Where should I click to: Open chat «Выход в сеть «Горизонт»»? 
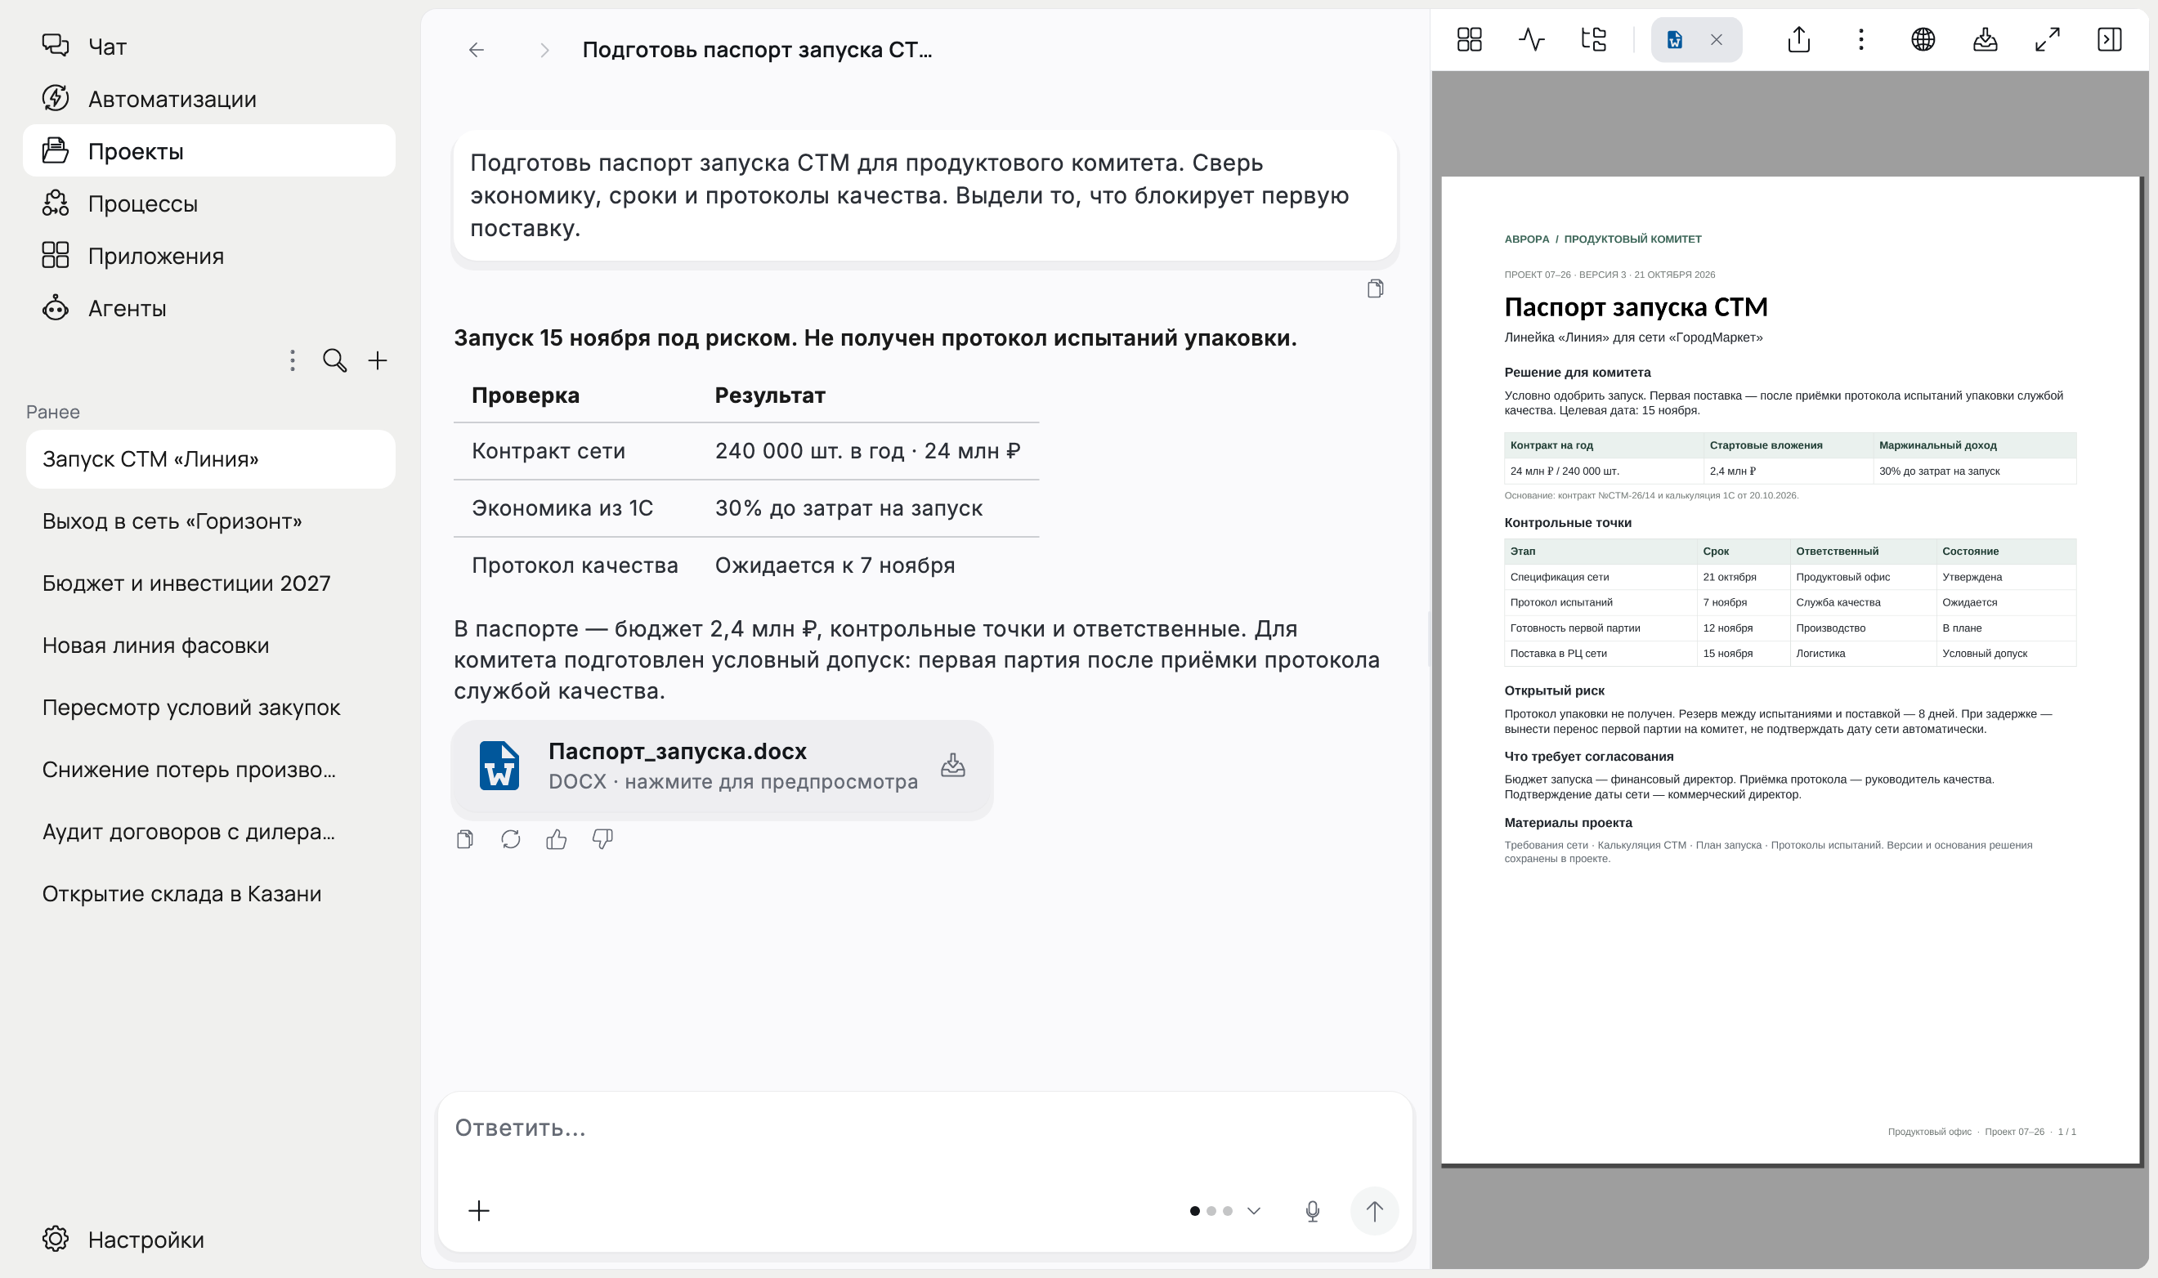[210, 521]
